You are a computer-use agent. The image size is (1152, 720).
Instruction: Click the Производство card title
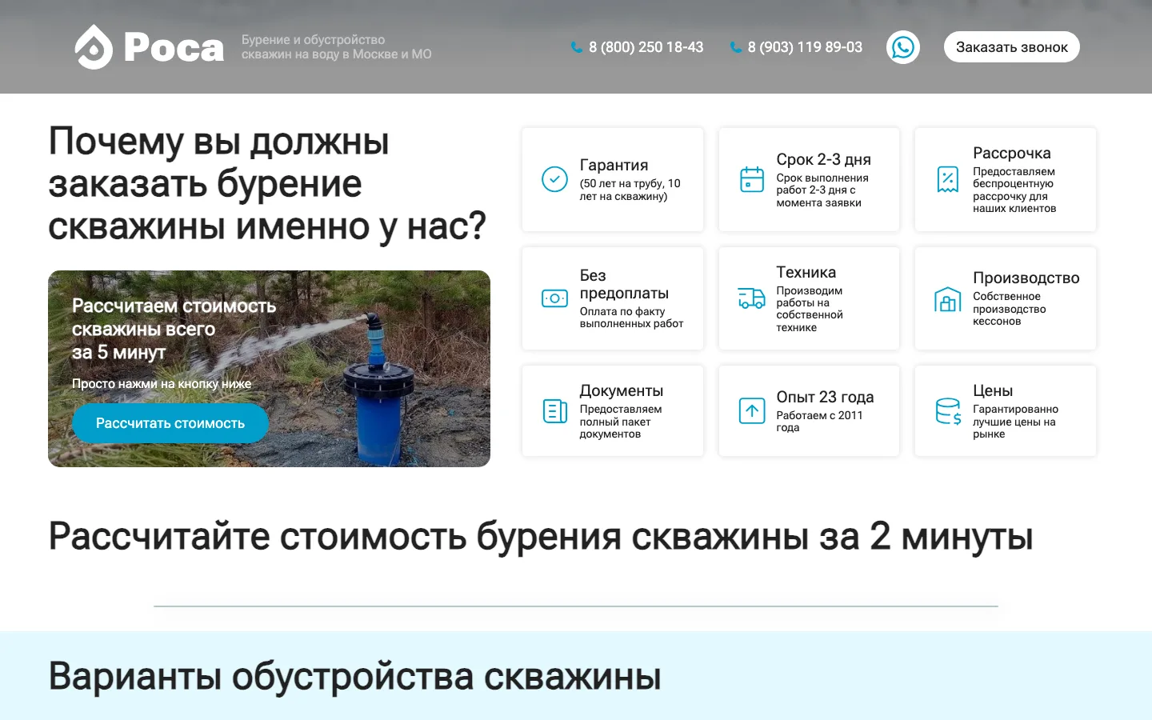pyautogui.click(x=1026, y=278)
